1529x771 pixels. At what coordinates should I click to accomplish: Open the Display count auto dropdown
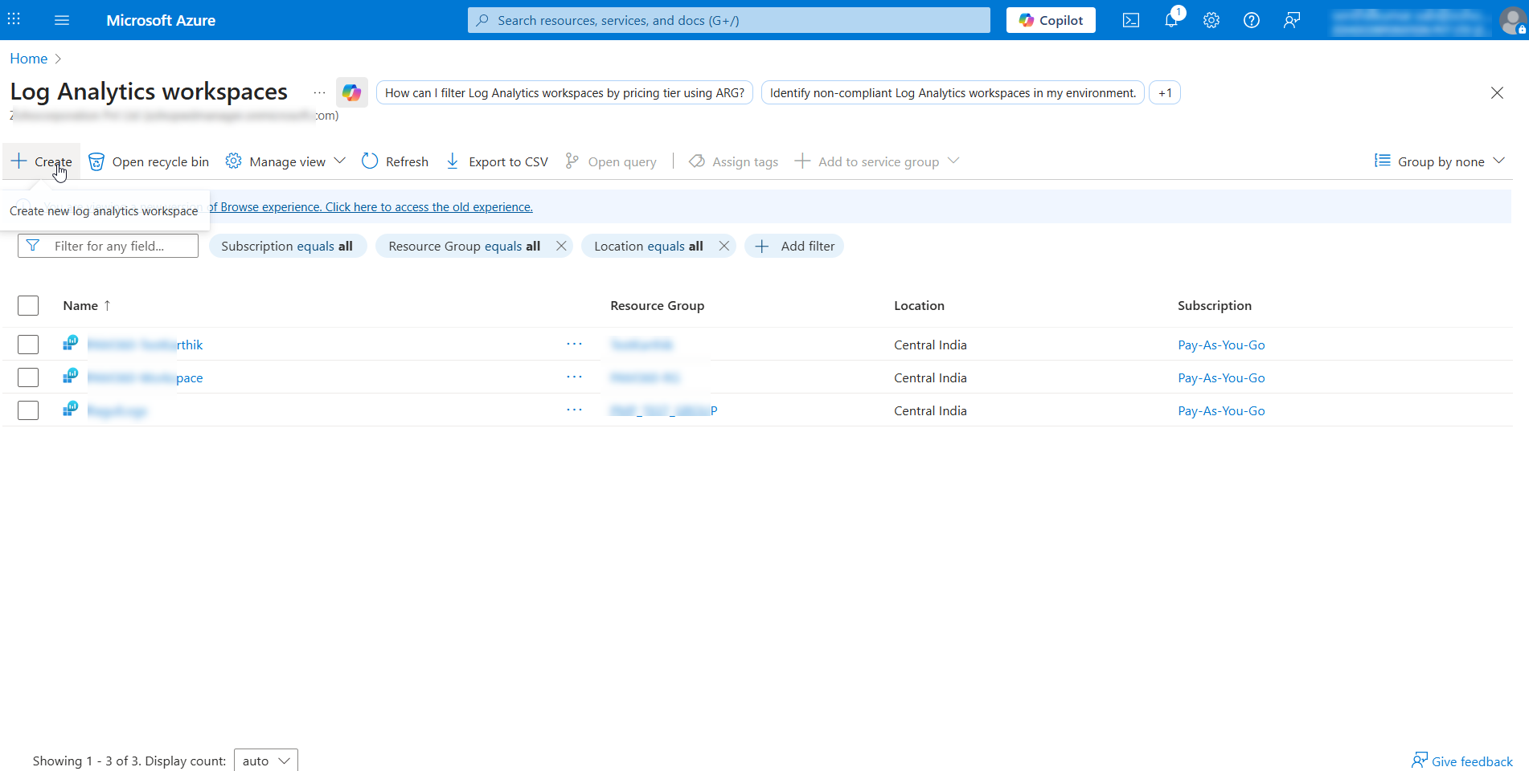click(265, 760)
